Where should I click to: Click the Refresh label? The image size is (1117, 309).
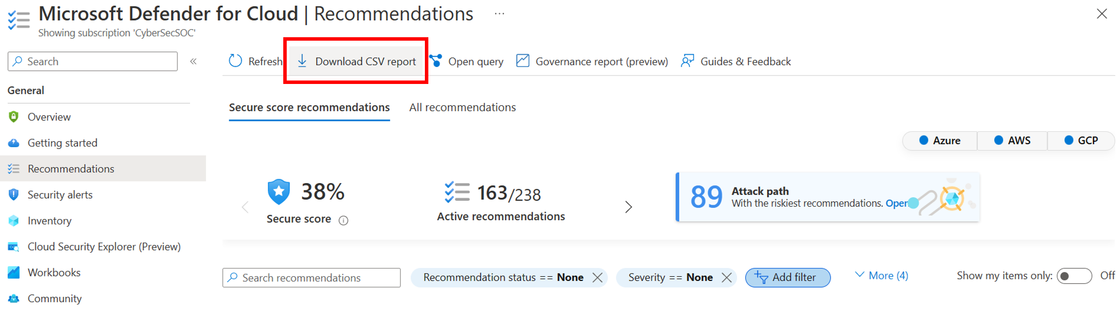(x=265, y=61)
